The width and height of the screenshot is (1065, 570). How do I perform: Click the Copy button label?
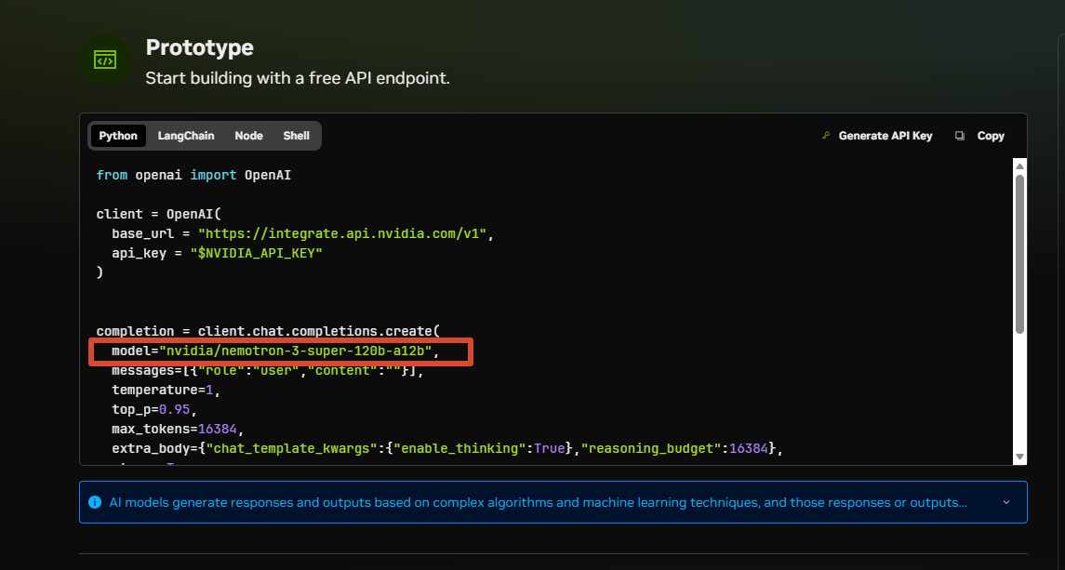point(991,136)
